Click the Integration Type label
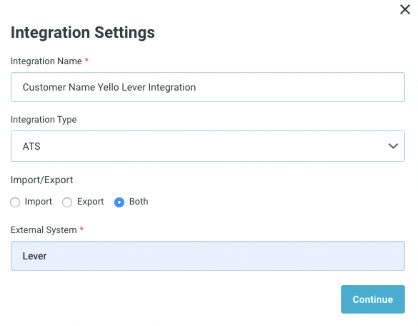Image resolution: width=418 pixels, height=326 pixels. tap(43, 119)
